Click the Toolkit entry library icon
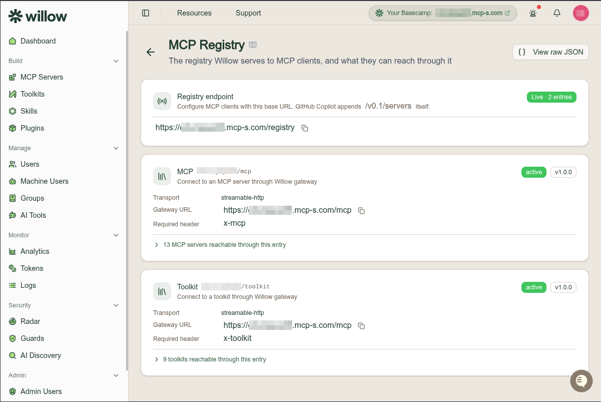This screenshot has width=601, height=402. (162, 291)
